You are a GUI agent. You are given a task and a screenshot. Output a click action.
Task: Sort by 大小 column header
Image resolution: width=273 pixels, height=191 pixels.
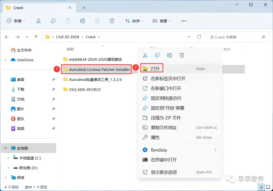click(227, 49)
